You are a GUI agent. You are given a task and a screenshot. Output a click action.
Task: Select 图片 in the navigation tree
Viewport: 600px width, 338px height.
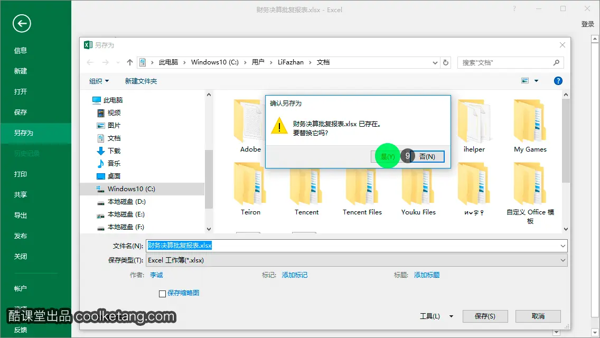[x=109, y=126]
